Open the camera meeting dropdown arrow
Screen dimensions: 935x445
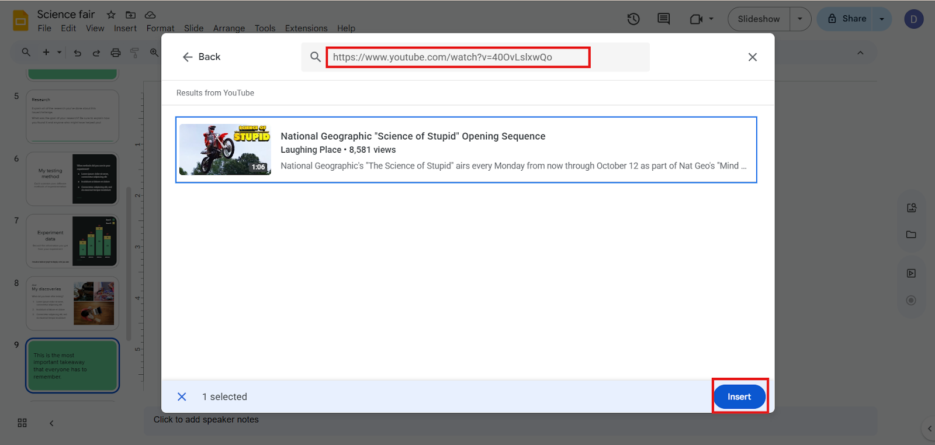pos(711,19)
